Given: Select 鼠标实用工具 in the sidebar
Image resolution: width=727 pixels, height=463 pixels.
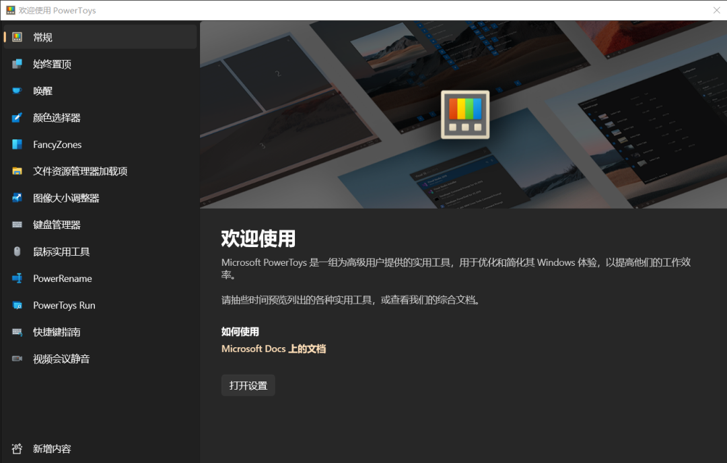Looking at the screenshot, I should 100,252.
